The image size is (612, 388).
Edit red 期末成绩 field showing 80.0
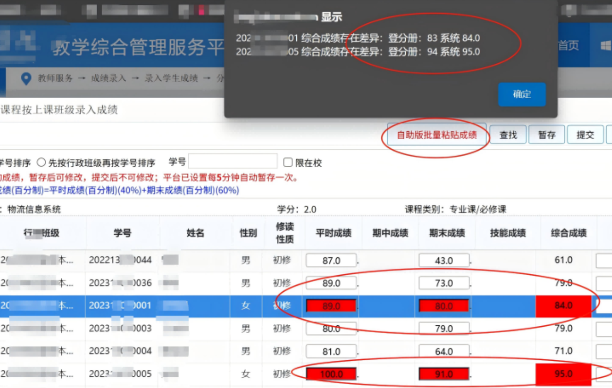tap(444, 306)
